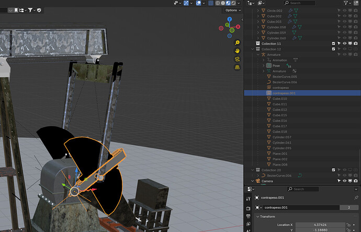Expand the Pose item in outliner
Screen dimensions: 361x232
point(264,65)
